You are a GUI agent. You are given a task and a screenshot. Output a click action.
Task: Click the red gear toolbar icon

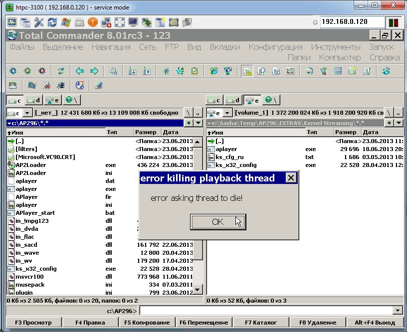pos(42,71)
